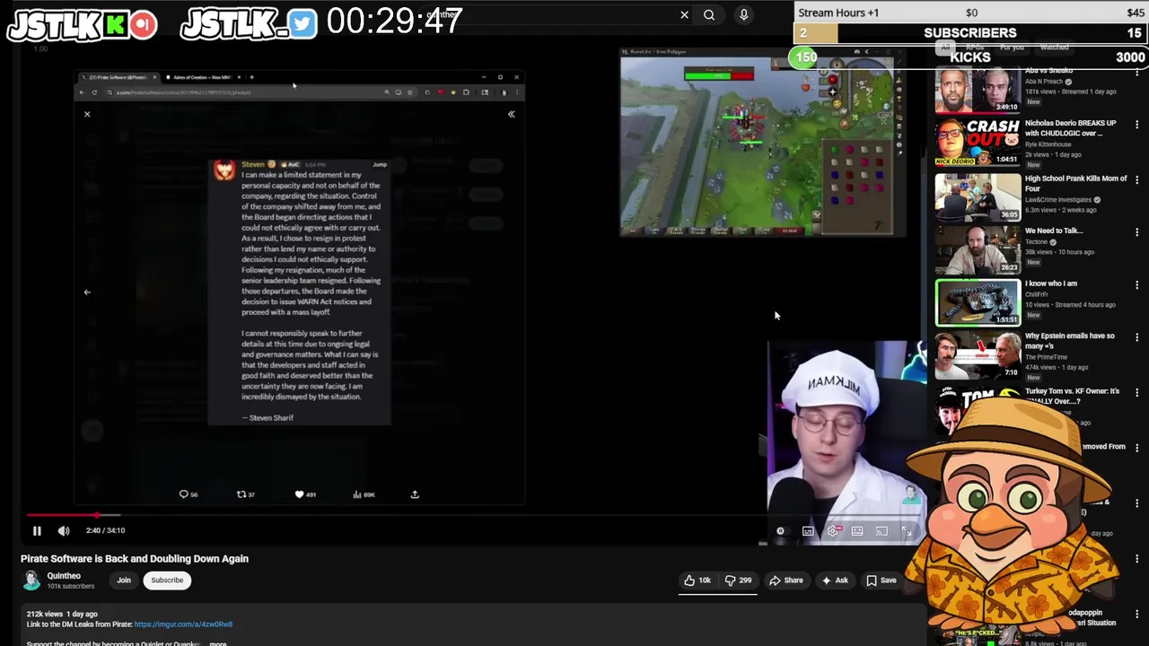Open the I know who I am thumbnail
The width and height of the screenshot is (1149, 646).
978,302
